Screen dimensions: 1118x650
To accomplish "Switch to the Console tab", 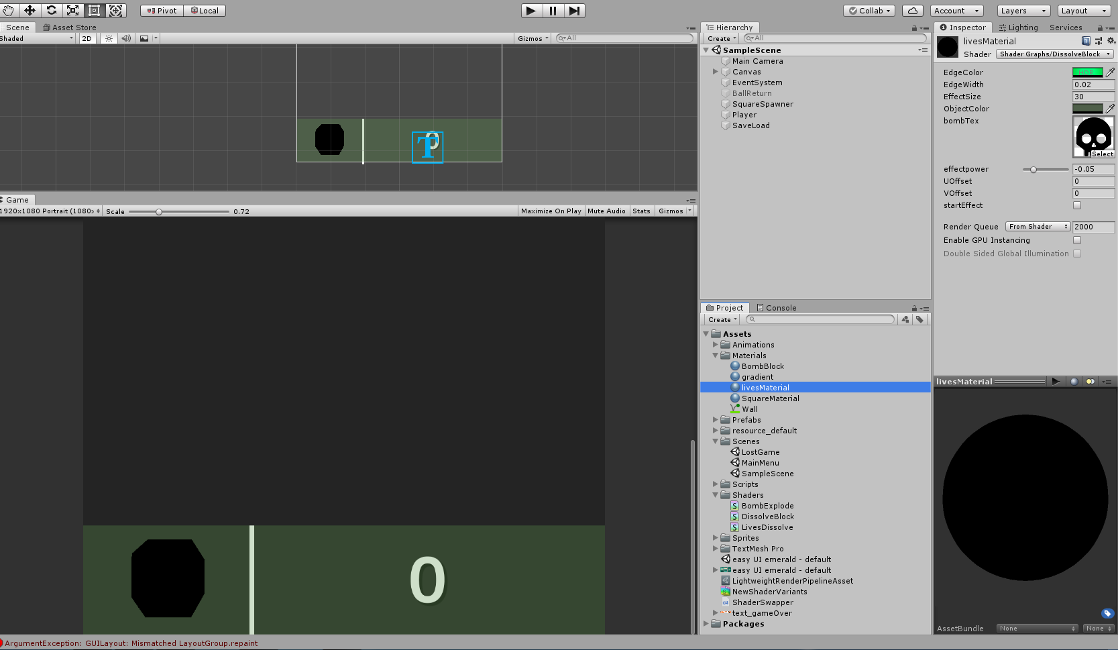I will click(777, 308).
